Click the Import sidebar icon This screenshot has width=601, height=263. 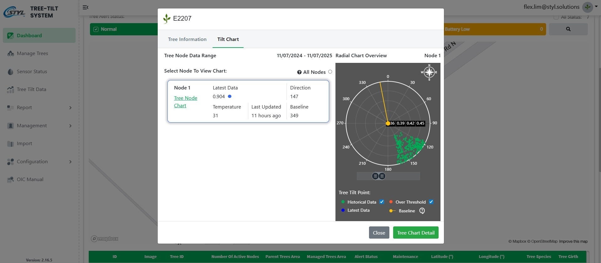pyautogui.click(x=11, y=144)
